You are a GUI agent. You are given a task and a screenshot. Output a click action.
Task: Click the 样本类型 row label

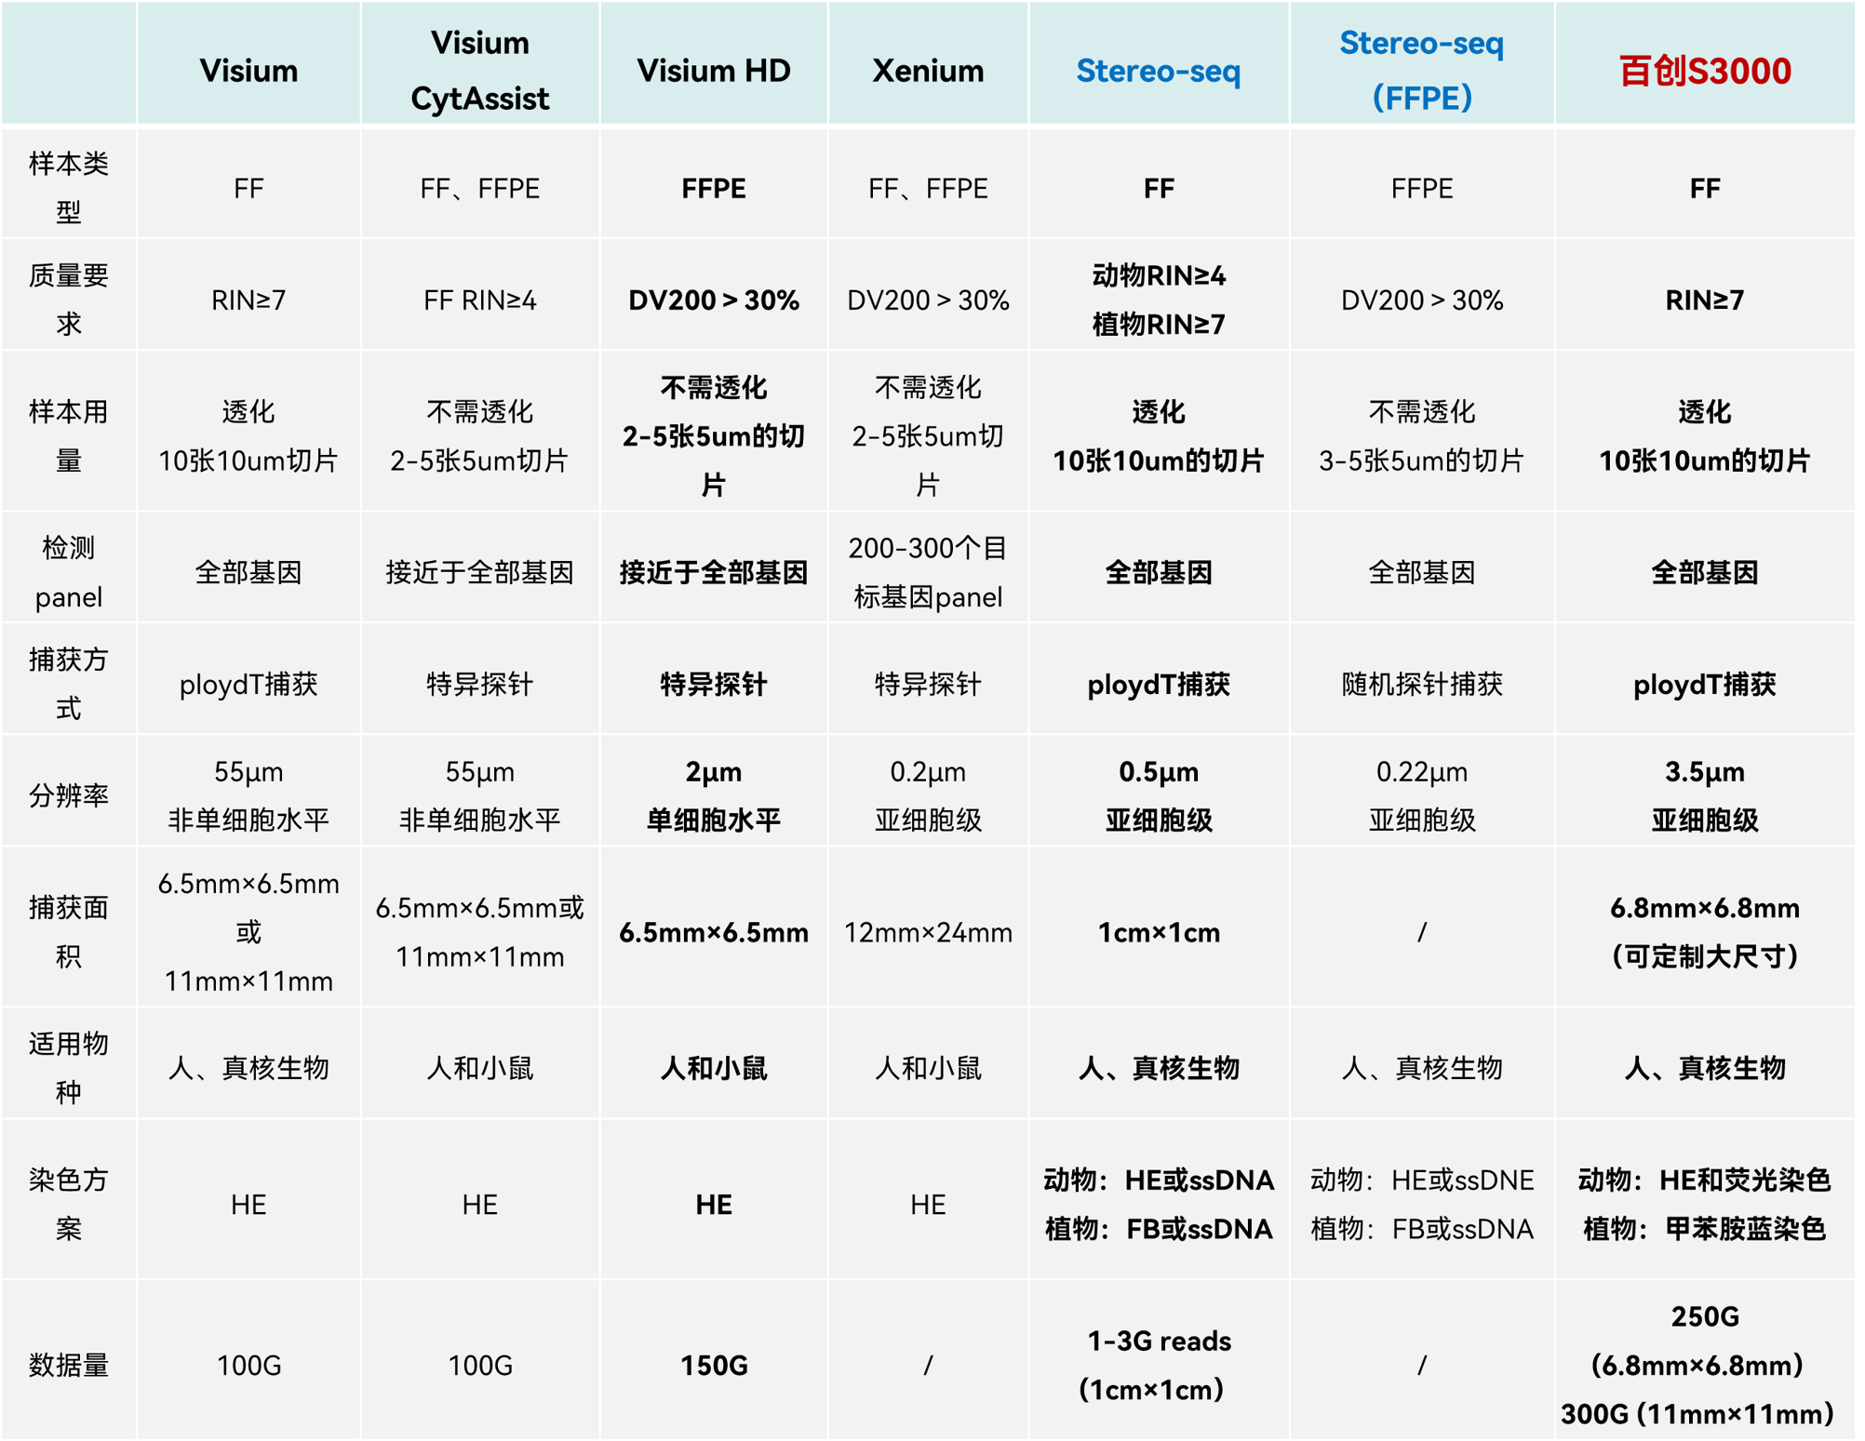coord(68,188)
